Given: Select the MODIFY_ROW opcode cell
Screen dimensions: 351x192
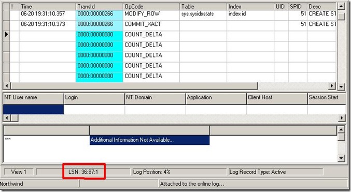Looking at the screenshot, I should (x=151, y=15).
